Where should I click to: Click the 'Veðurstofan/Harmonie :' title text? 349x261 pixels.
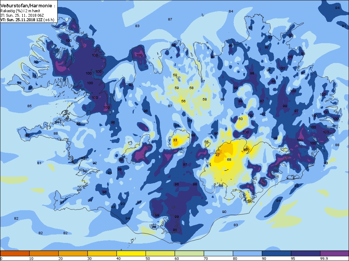[28, 6]
